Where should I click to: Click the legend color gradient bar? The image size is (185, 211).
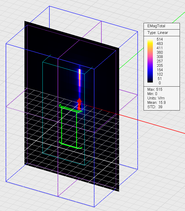click(x=150, y=61)
